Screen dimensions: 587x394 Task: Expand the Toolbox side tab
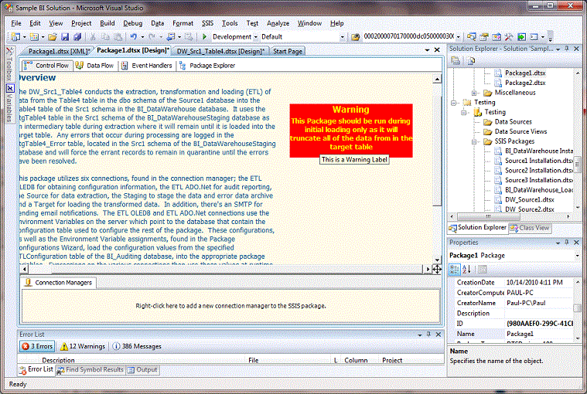pyautogui.click(x=10, y=64)
